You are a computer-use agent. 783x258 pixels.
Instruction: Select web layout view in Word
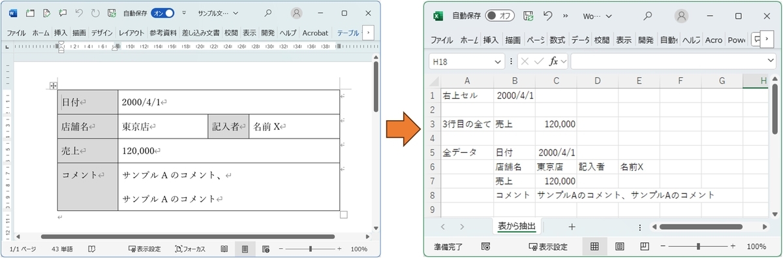click(x=266, y=249)
